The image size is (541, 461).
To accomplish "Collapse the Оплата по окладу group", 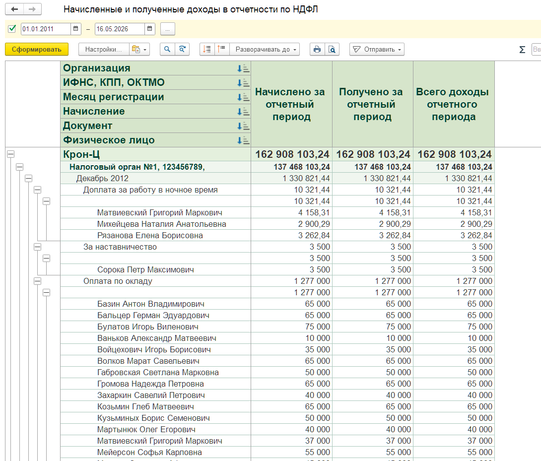I will pos(38,281).
